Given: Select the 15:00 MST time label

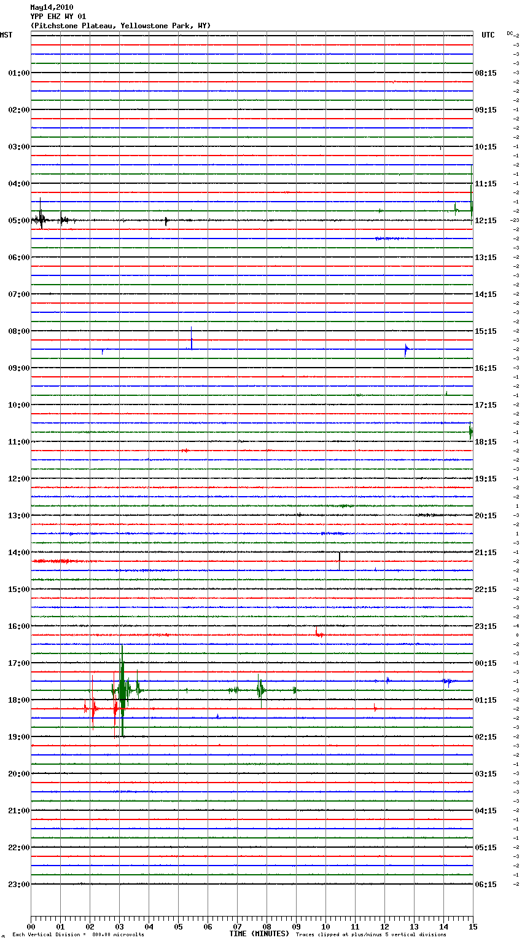Looking at the screenshot, I should 19,590.
